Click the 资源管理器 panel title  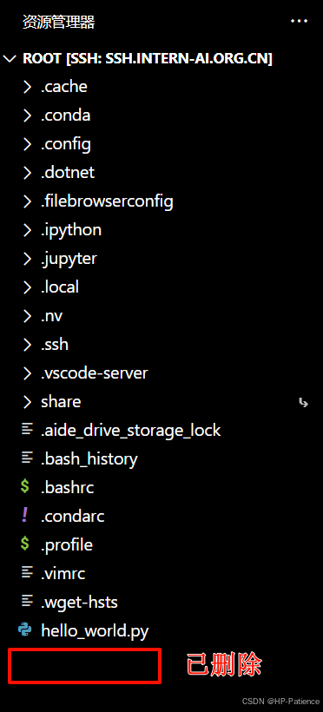pos(58,22)
